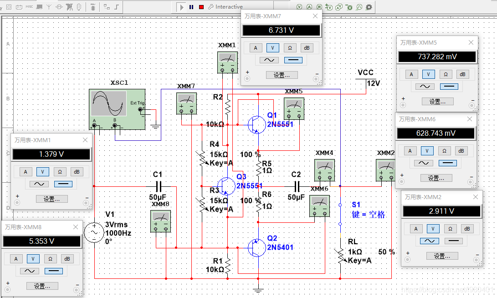Open 设置 settings in XMM1 multimeter
Viewport: 497px width, 298px height.
[51, 199]
